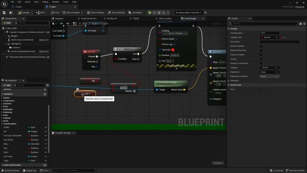Click the Variable Name field
The width and height of the screenshot is (307, 173).
[x=270, y=33]
